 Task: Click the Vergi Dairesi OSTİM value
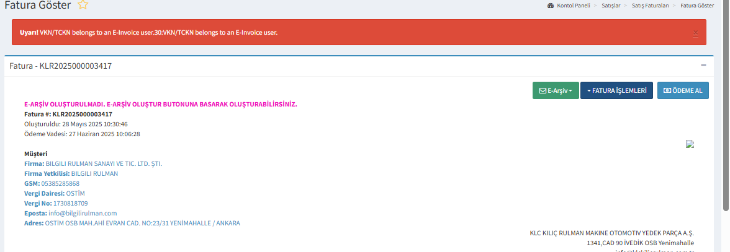(75, 193)
